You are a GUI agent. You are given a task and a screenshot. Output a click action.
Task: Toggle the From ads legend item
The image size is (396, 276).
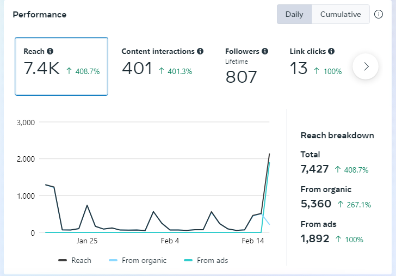(x=206, y=260)
